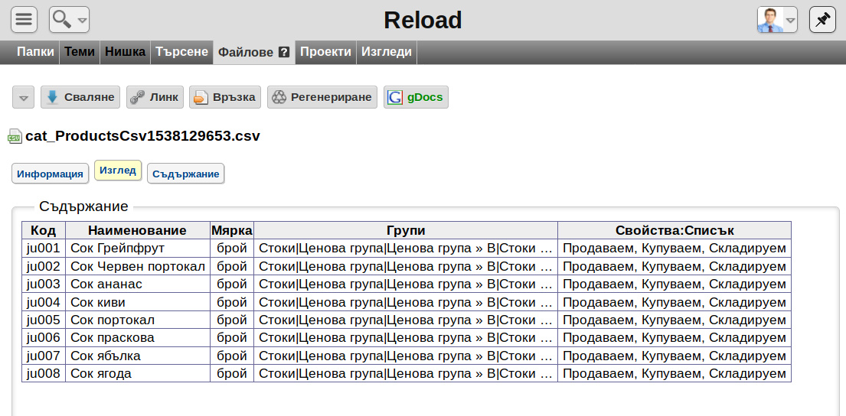The height and width of the screenshot is (416, 846).
Task: Open the user profile dropdown arrow
Action: (x=790, y=21)
